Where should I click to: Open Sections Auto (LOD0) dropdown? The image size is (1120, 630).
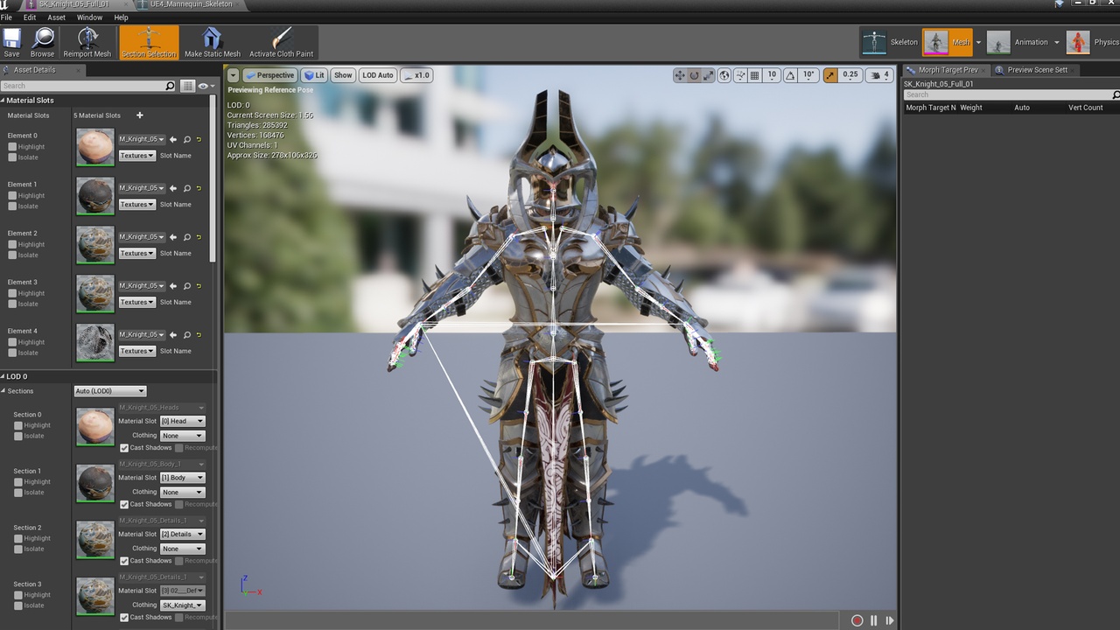click(110, 391)
